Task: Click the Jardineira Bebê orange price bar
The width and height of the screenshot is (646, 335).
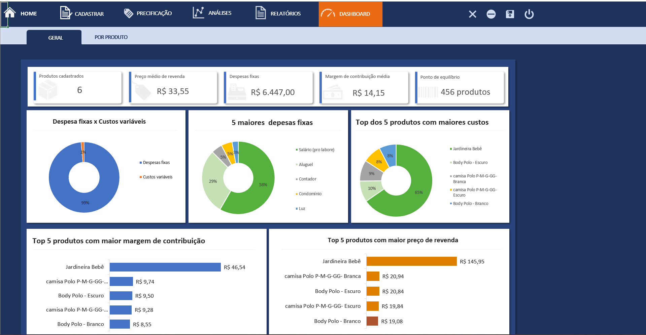Action: coord(411,261)
